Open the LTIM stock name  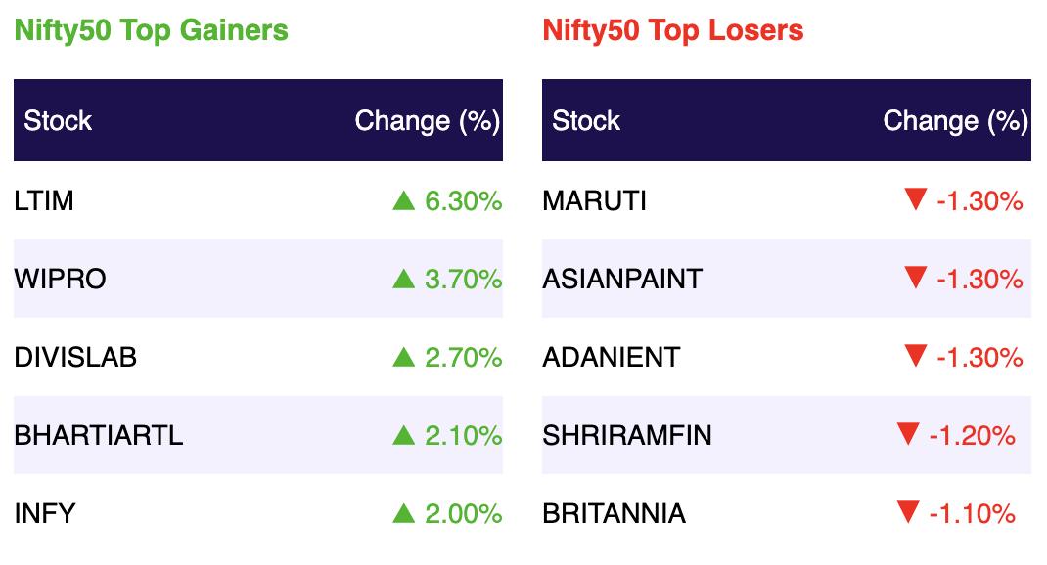(x=44, y=200)
